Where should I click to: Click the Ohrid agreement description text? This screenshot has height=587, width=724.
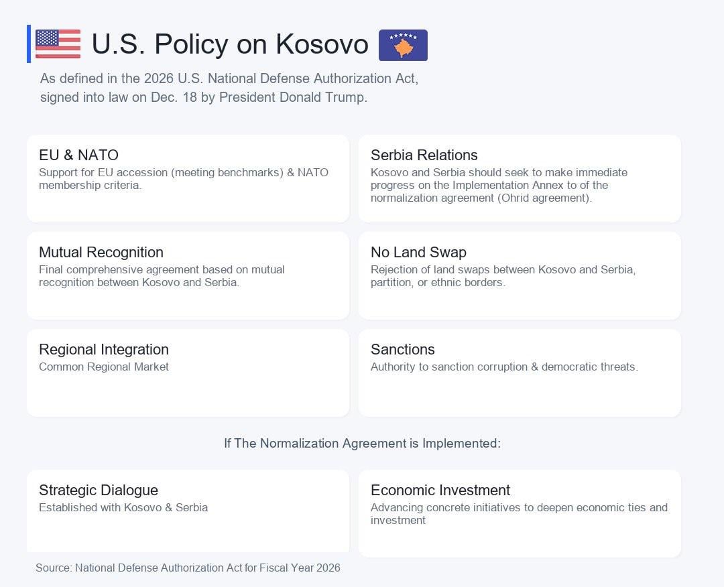click(499, 185)
